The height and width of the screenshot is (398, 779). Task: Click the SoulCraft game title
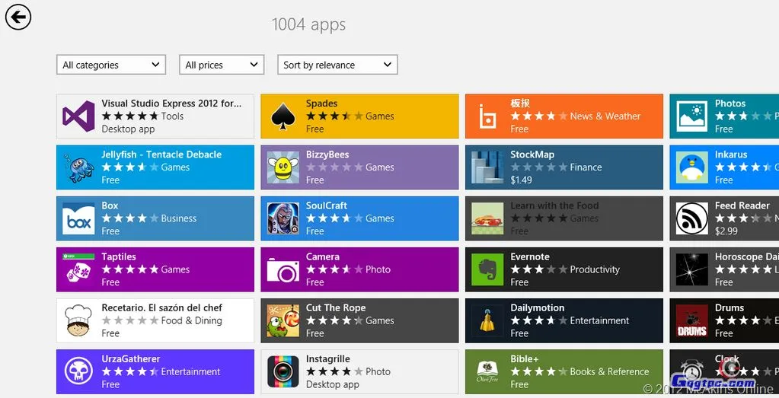click(327, 206)
